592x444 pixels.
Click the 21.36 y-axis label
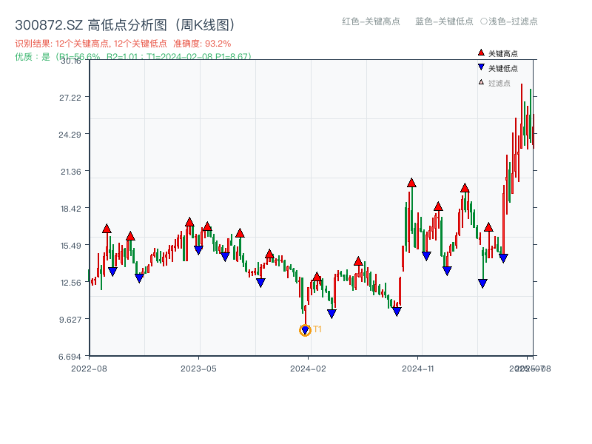click(71, 172)
